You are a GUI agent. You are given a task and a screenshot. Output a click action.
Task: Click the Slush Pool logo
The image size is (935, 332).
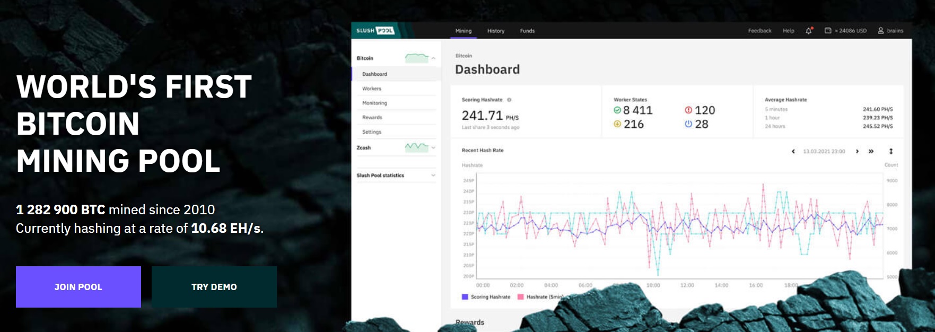[375, 31]
